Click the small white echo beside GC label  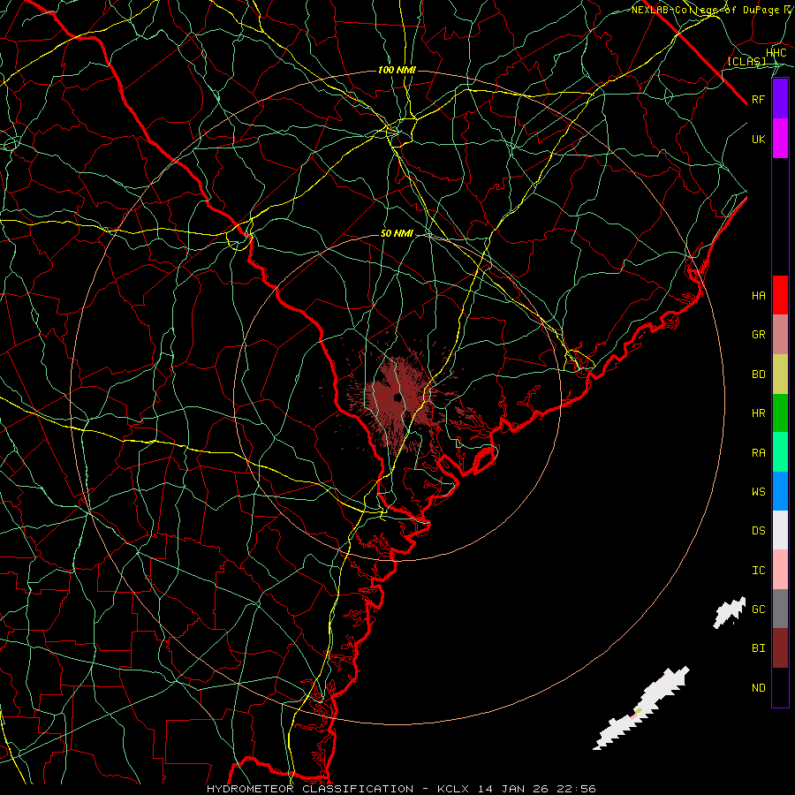tap(730, 612)
